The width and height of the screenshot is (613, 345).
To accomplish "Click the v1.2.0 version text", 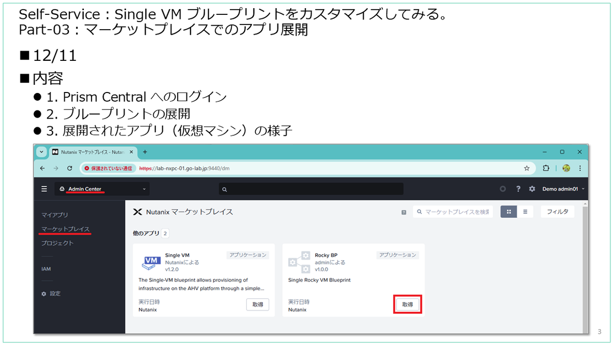I will [172, 269].
